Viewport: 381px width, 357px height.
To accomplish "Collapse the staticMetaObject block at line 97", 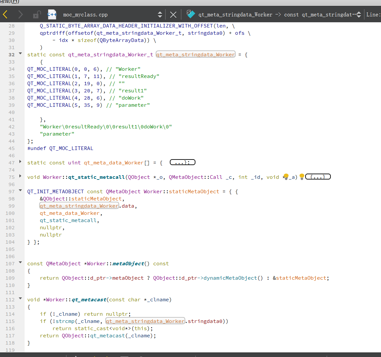I will coord(20,190).
